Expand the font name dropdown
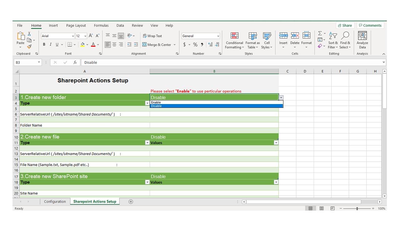The width and height of the screenshot is (400, 225). pos(73,36)
